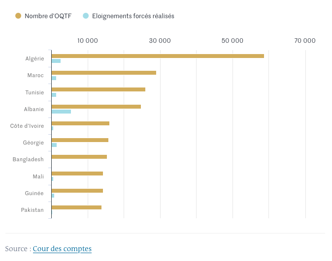
Task: Click the Maroc OQTF gold bar
Action: click(103, 73)
